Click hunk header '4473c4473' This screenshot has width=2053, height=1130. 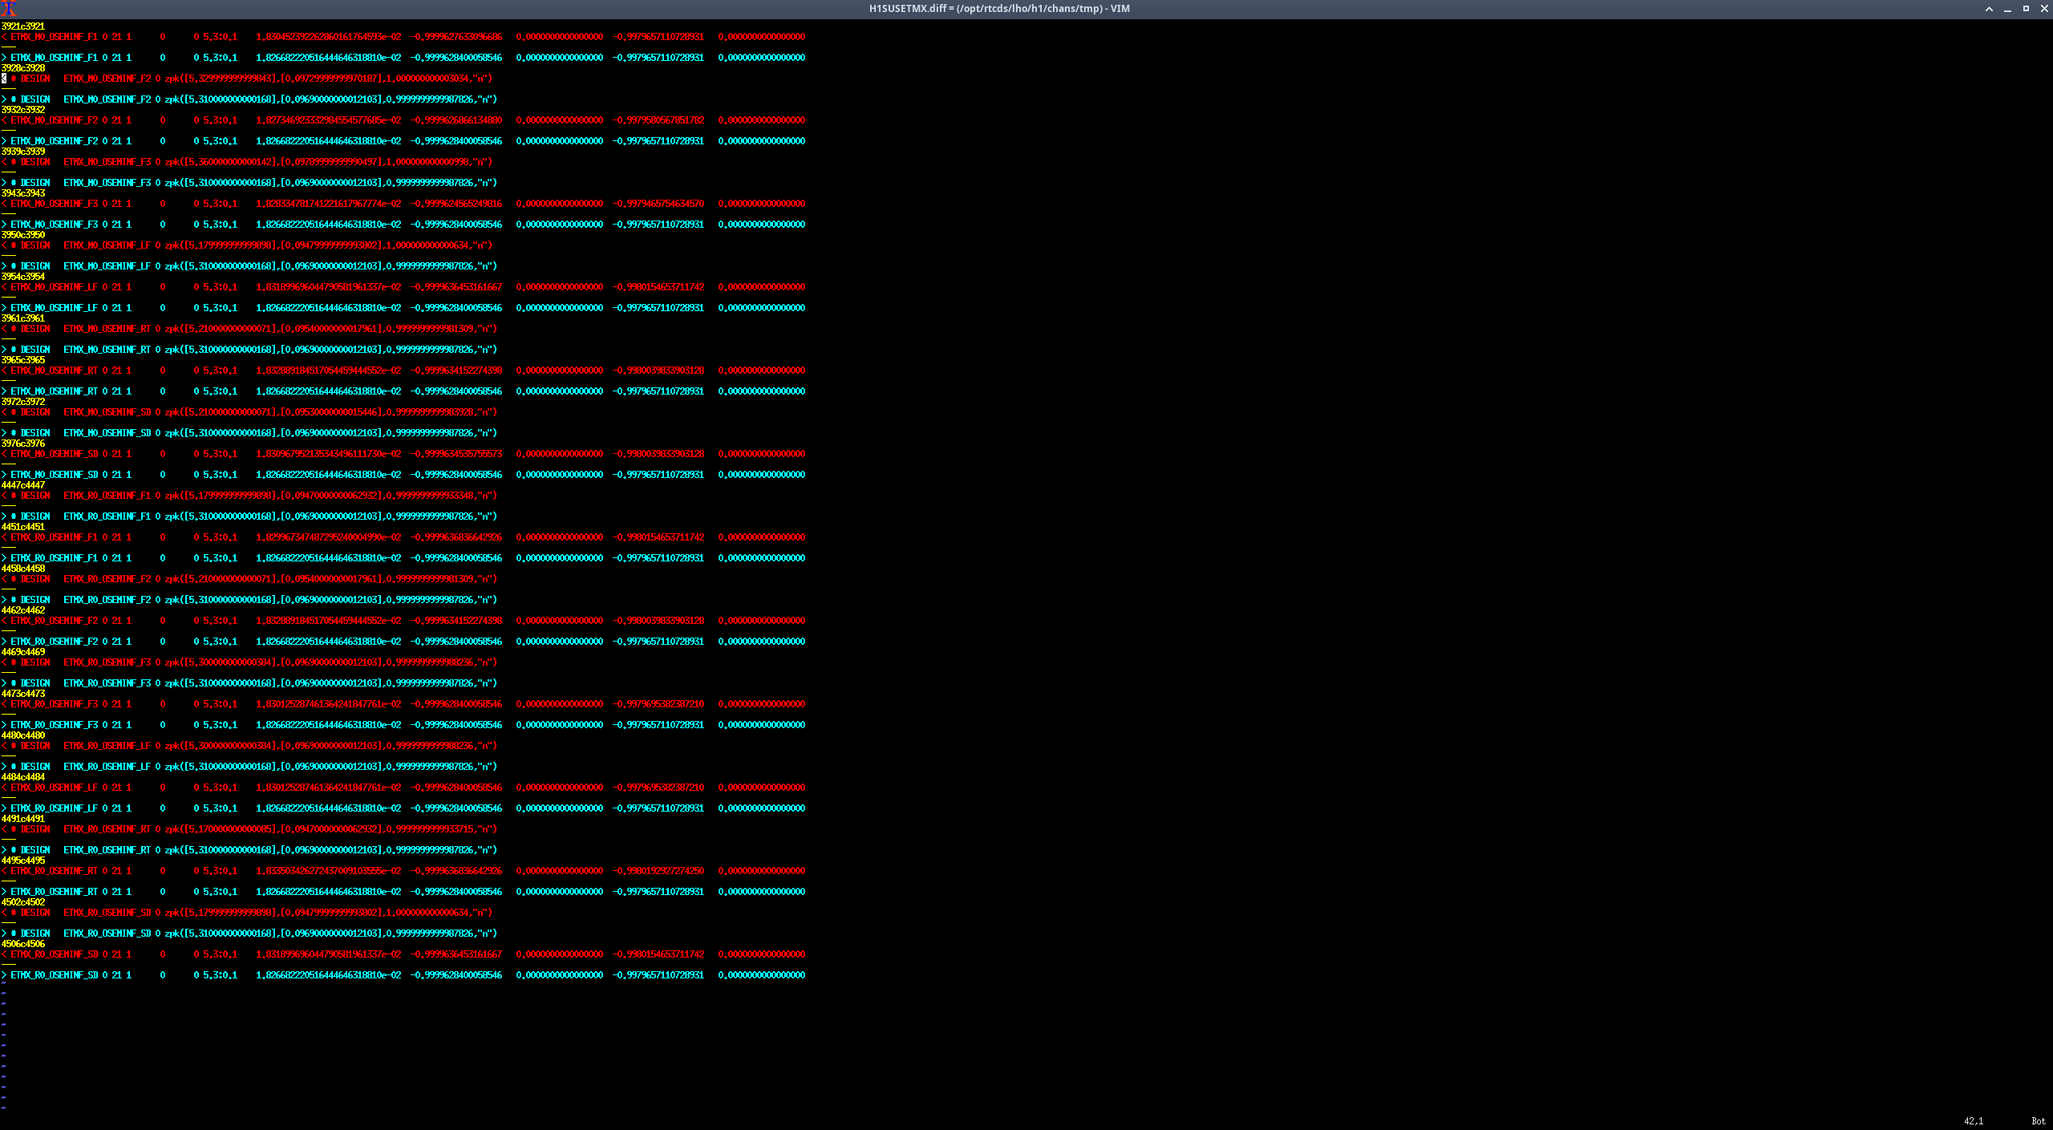tap(23, 694)
